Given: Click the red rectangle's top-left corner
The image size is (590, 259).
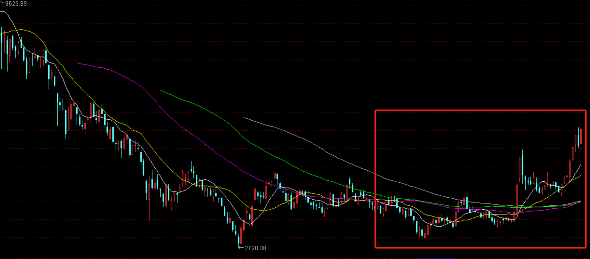Looking at the screenshot, I should pyautogui.click(x=375, y=111).
